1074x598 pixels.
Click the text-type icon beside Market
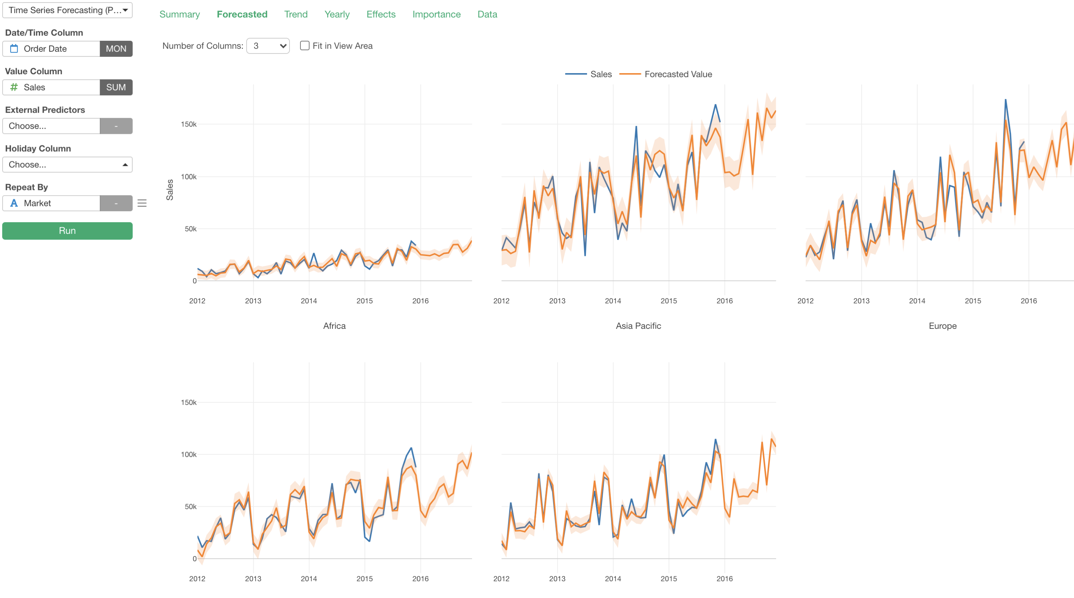pyautogui.click(x=14, y=203)
